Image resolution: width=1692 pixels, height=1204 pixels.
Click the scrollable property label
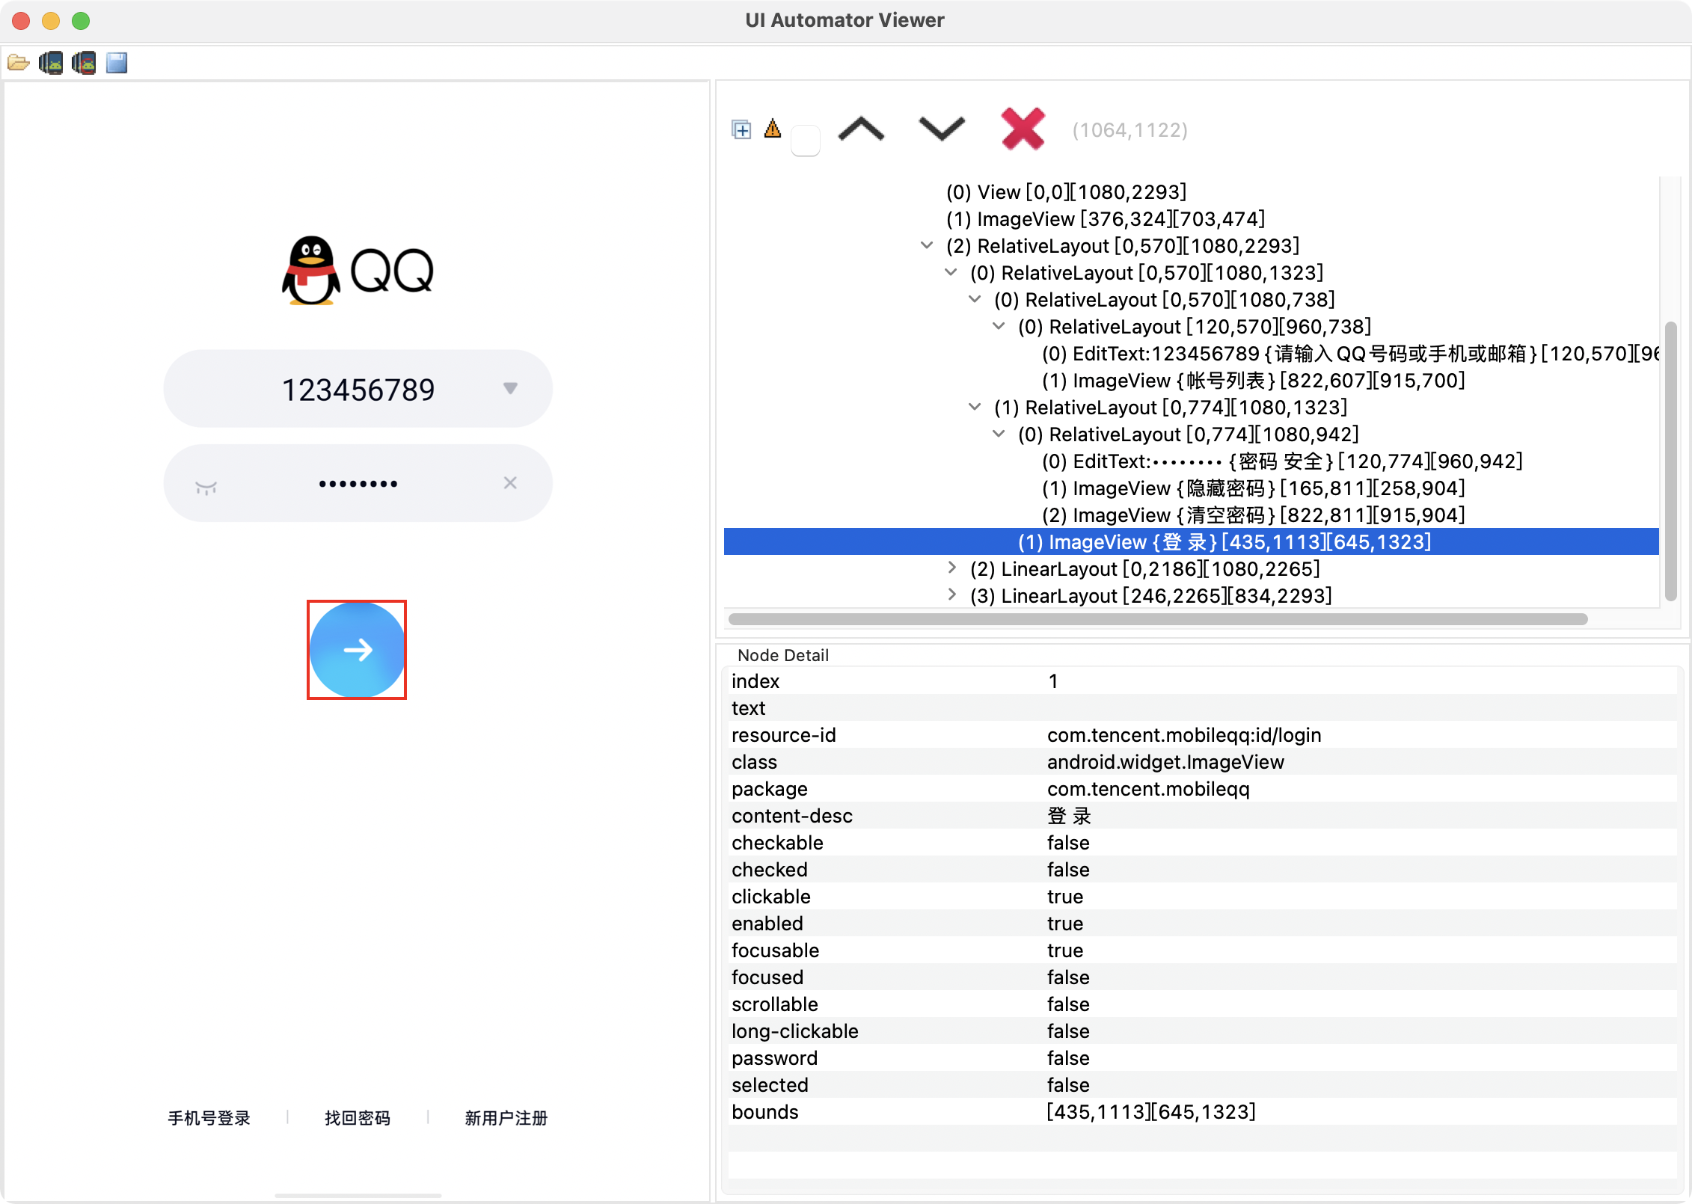(775, 1004)
